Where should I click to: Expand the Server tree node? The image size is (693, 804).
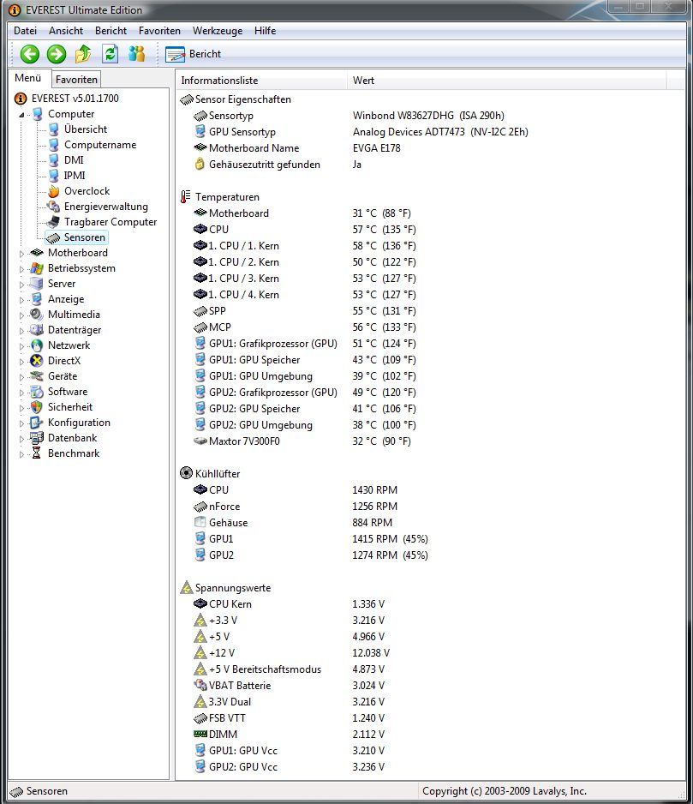coord(21,285)
